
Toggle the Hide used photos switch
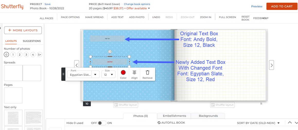tap(102, 123)
